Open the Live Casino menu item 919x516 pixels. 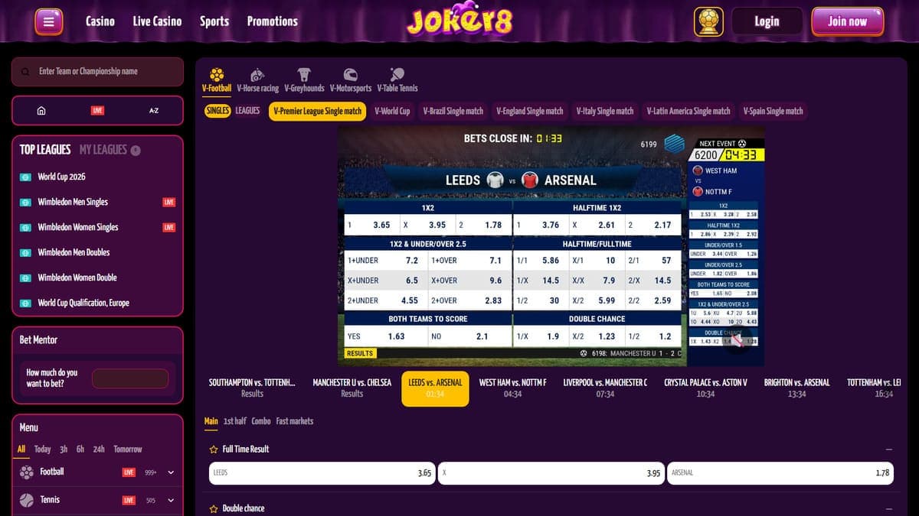(157, 21)
